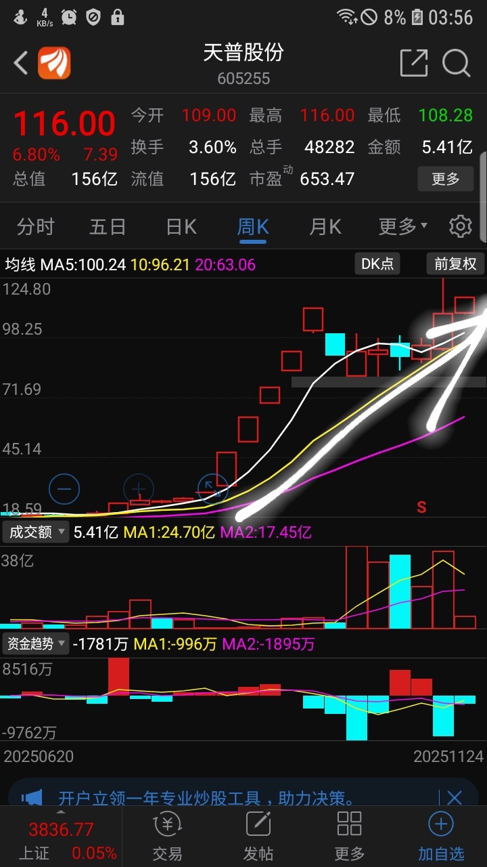Switch to the 日K tab
The height and width of the screenshot is (867, 487).
coord(181,227)
